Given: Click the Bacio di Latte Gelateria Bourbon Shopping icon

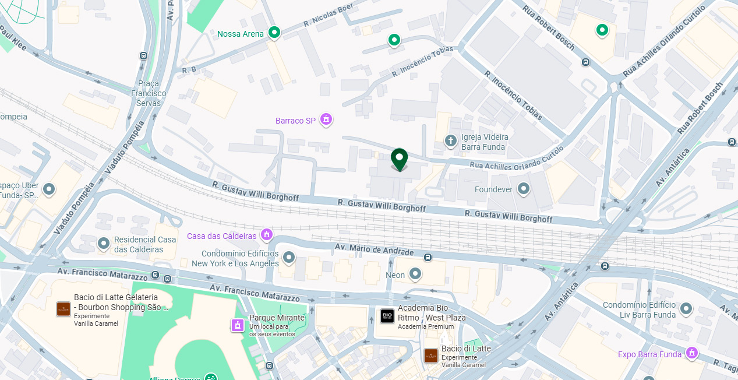Looking at the screenshot, I should pyautogui.click(x=63, y=309).
